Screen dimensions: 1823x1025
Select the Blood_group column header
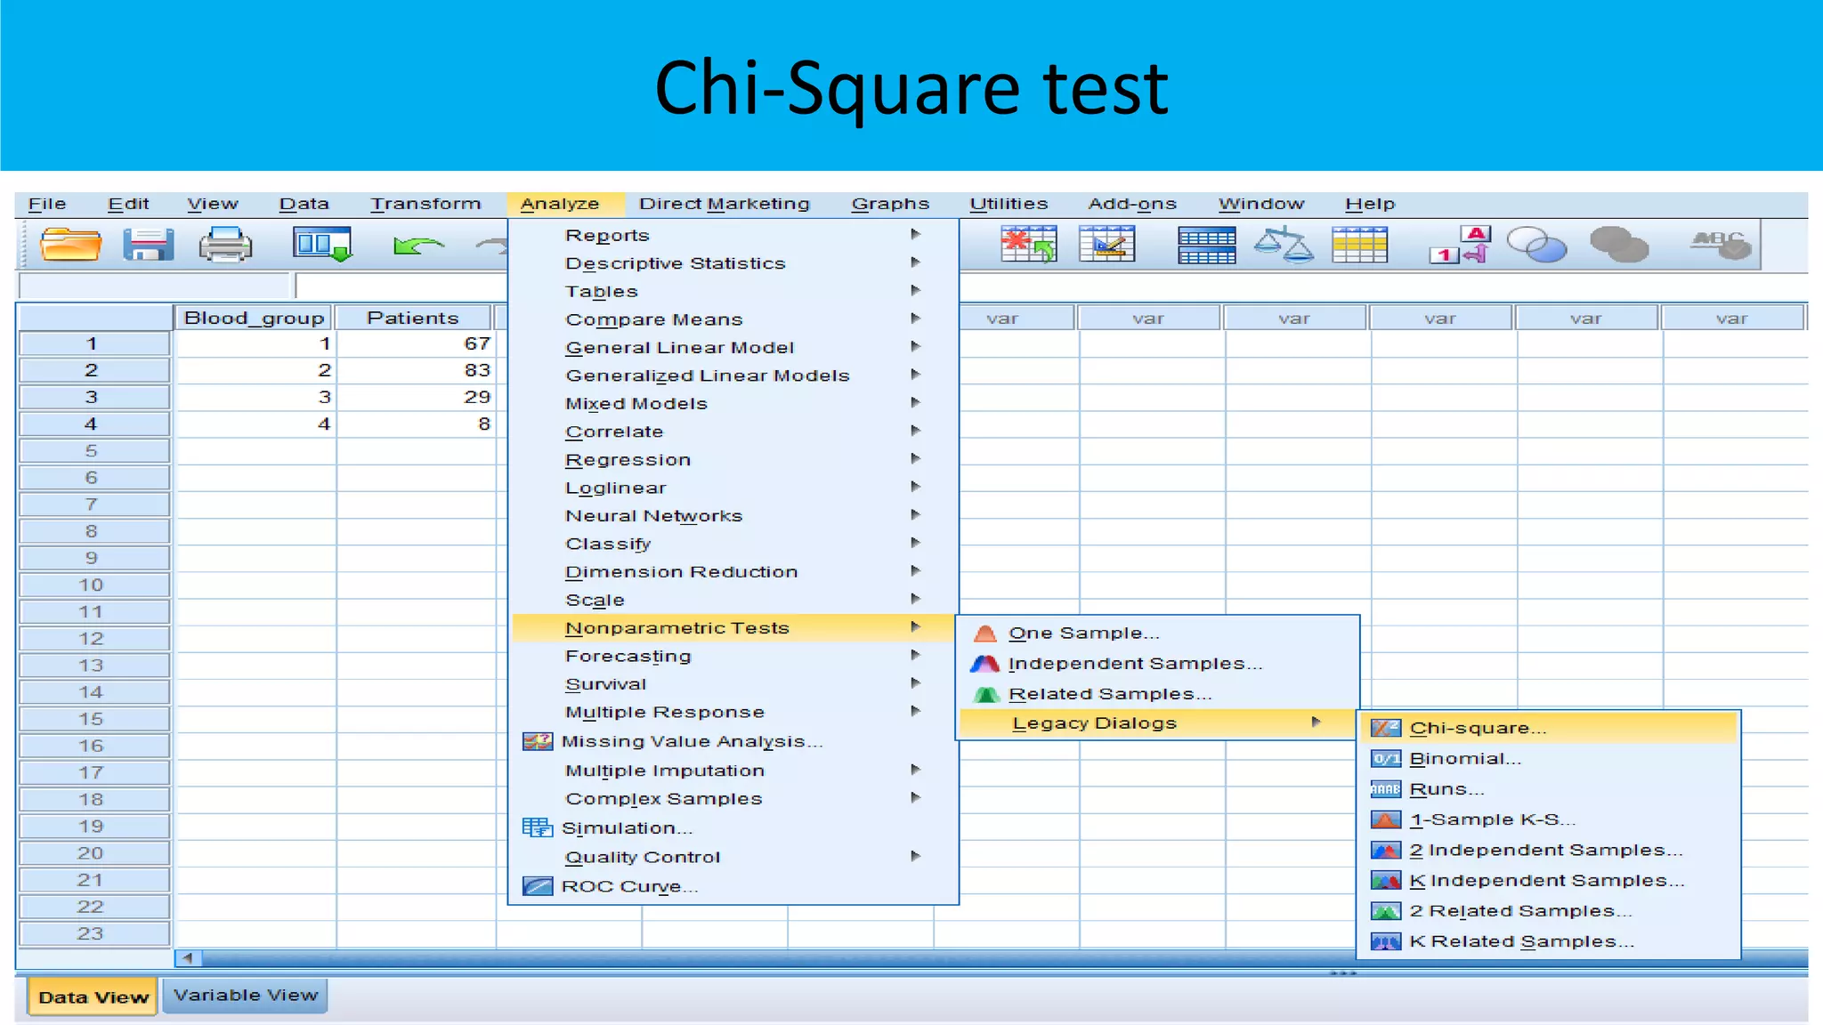[254, 318]
